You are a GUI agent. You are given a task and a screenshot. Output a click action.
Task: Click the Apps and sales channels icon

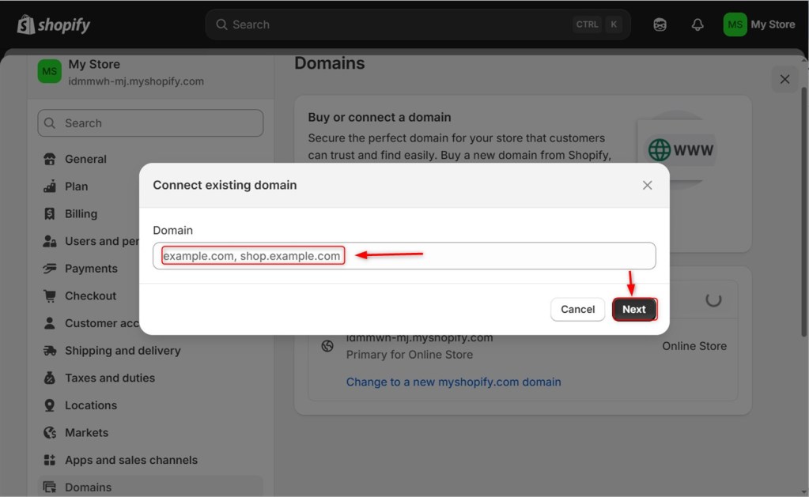coord(48,460)
